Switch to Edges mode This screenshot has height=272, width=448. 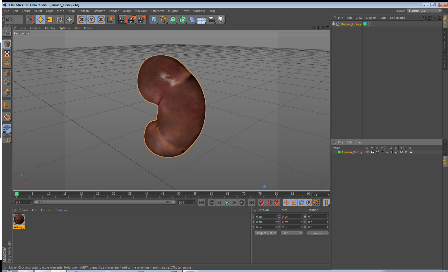point(7,82)
